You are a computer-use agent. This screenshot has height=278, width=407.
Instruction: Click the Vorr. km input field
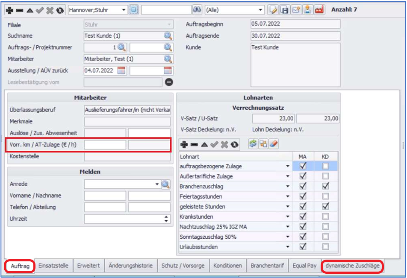(105, 145)
